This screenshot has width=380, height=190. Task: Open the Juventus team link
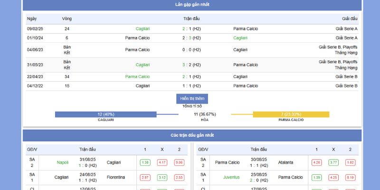(x=231, y=177)
